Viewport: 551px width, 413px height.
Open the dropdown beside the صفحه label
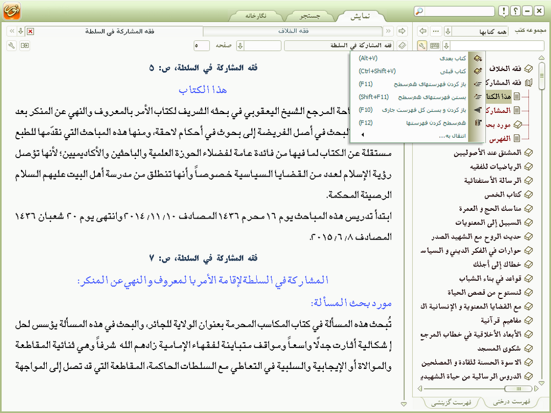click(240, 46)
